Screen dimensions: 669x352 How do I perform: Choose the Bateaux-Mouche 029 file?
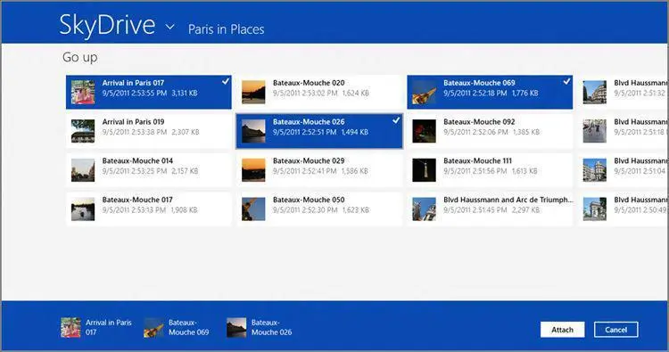319,170
